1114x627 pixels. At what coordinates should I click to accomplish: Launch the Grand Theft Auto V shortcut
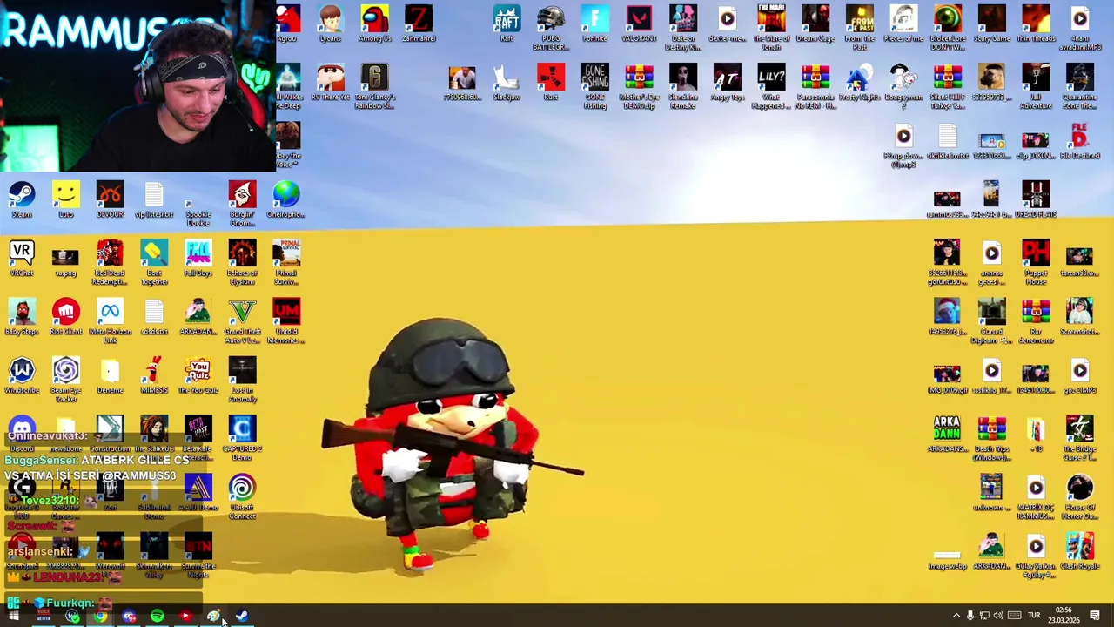point(242,321)
